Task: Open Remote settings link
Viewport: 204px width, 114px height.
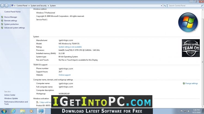Action: click(11, 21)
